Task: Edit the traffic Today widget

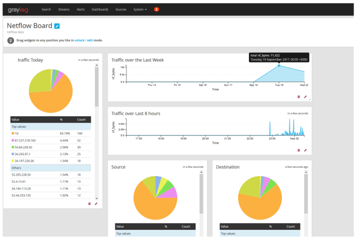Action: click(96, 203)
